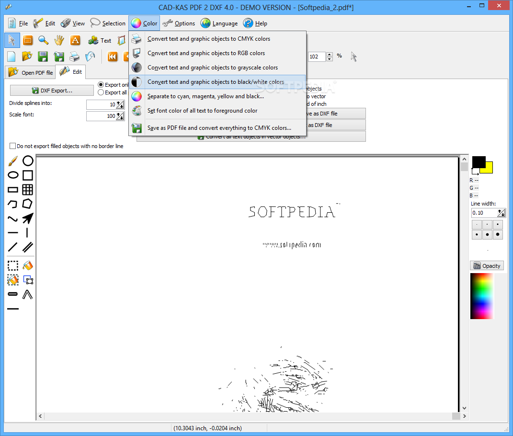Viewport: 513px width, 436px height.
Task: Select the diagonal line tool
Action: pos(13,247)
